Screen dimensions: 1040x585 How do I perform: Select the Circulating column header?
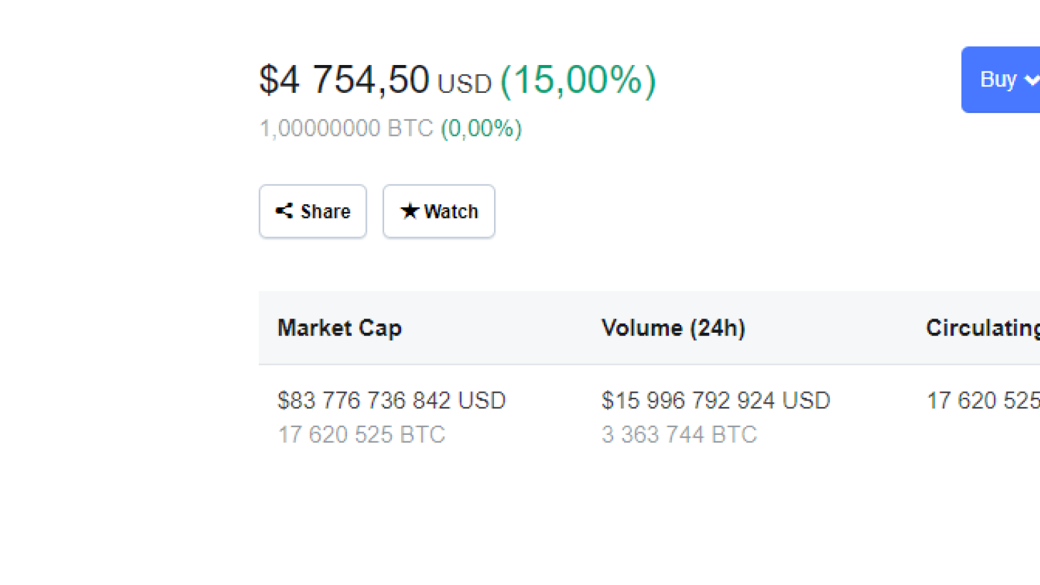[x=983, y=328]
